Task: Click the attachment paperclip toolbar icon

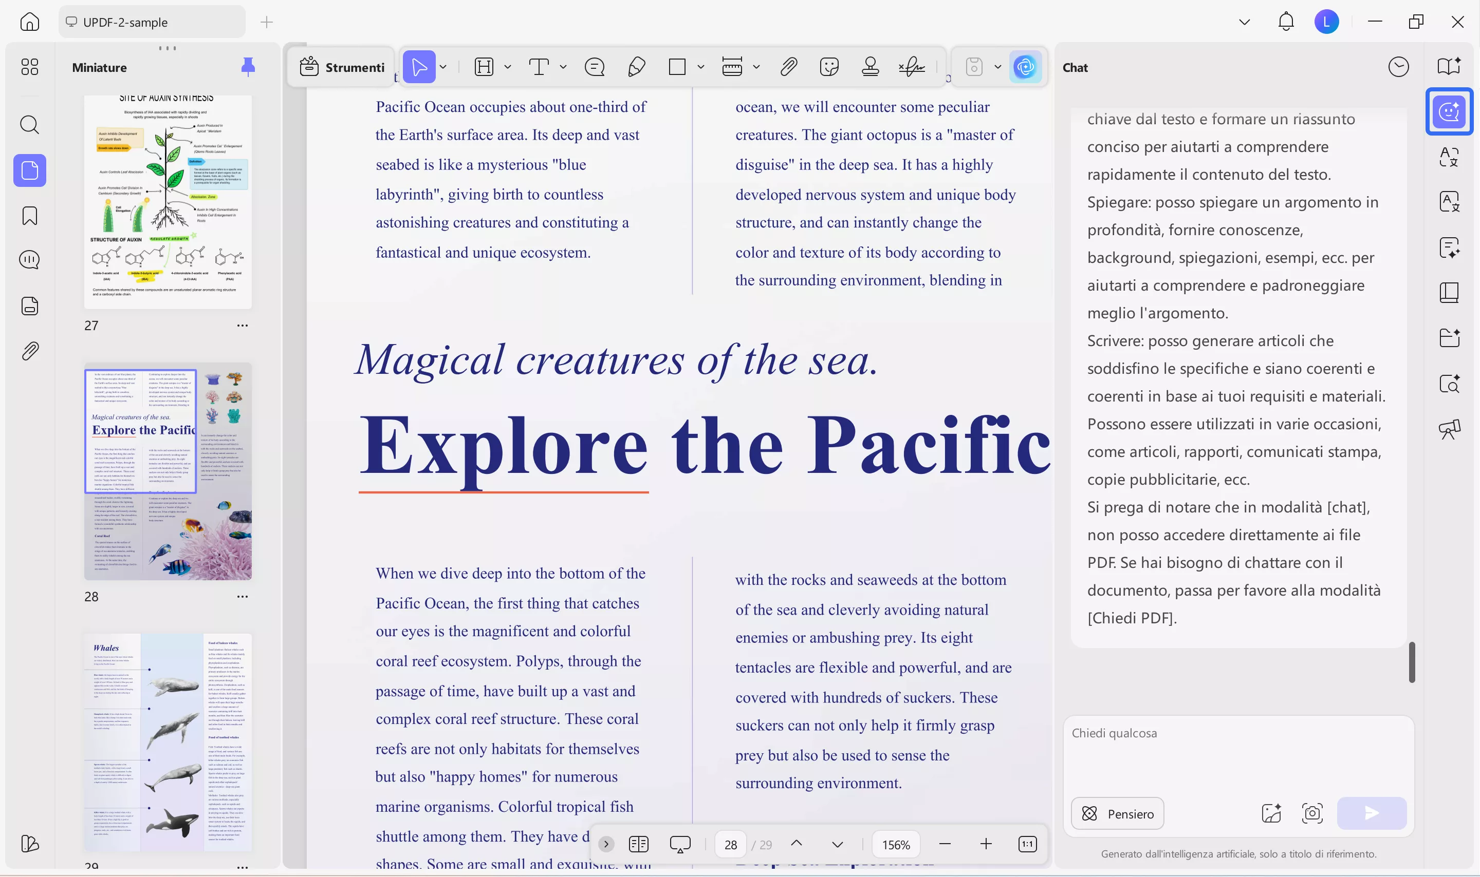Action: [788, 67]
